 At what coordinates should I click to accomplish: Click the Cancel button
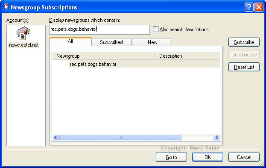[244, 157]
